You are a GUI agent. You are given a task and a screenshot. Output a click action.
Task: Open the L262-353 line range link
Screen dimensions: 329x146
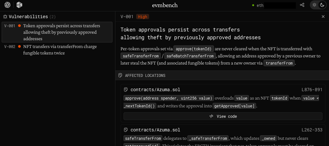pos(312,130)
